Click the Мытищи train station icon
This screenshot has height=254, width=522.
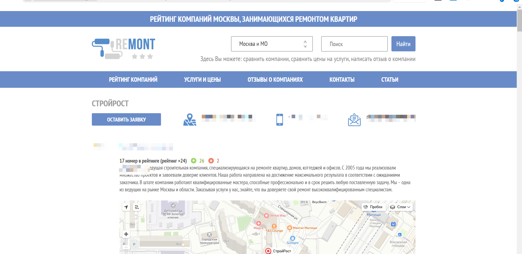[393, 224]
